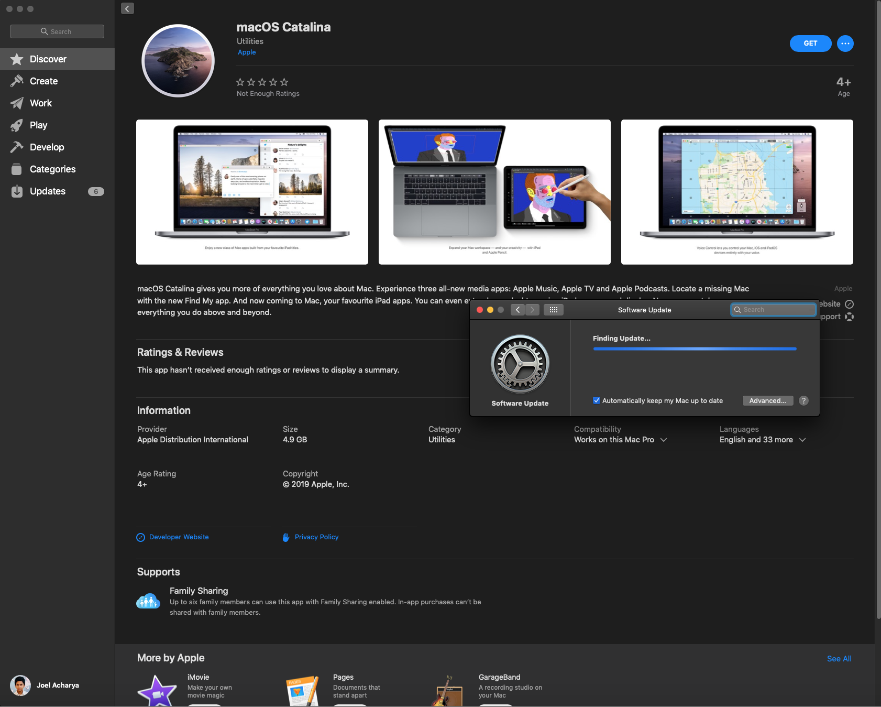Select Discover in the sidebar

(57, 59)
